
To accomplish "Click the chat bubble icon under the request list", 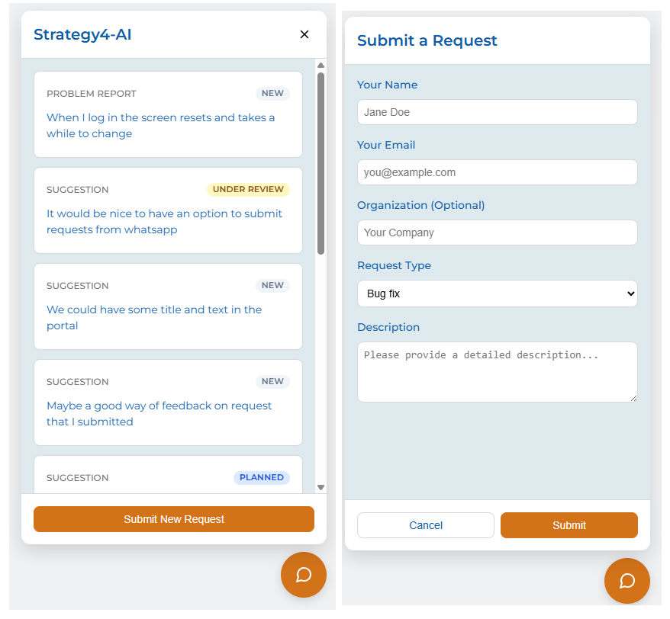I will (303, 574).
